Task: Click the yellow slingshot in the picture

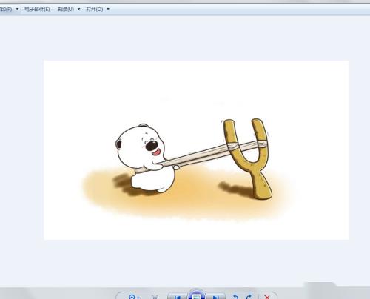Action: pyautogui.click(x=249, y=158)
